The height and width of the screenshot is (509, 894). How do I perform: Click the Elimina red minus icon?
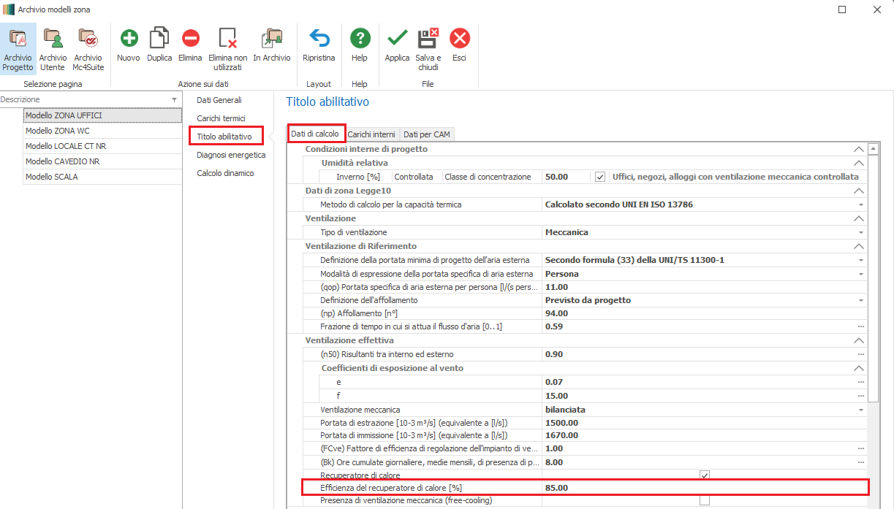point(190,39)
